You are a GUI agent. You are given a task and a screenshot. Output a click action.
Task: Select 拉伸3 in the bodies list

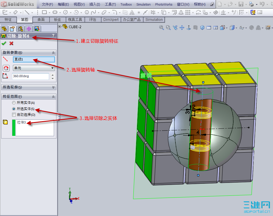(x=21, y=122)
